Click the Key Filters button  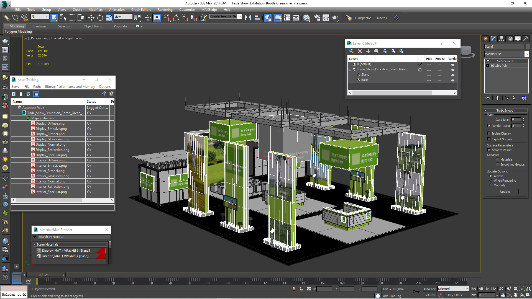(x=456, y=295)
